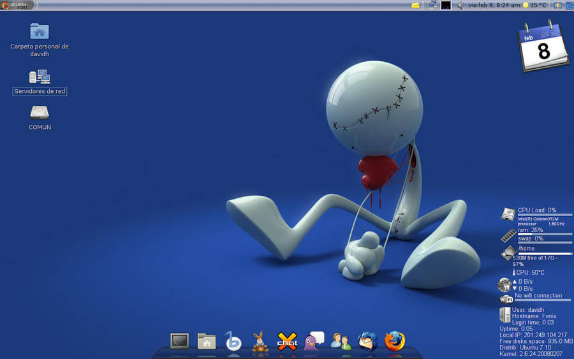
Task: Click the CPU chip icon in system monitor
Action: pyautogui.click(x=508, y=214)
